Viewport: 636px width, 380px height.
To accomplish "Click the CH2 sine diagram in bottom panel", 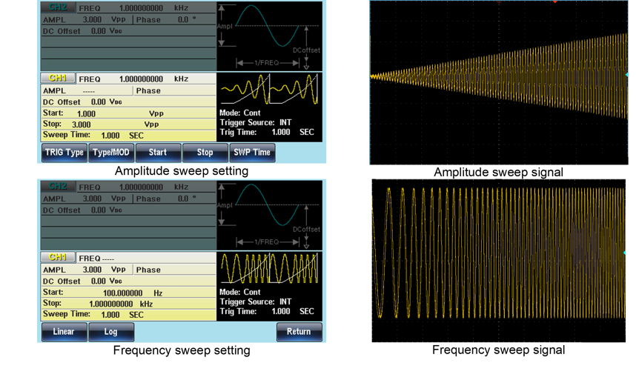I will pos(270,215).
